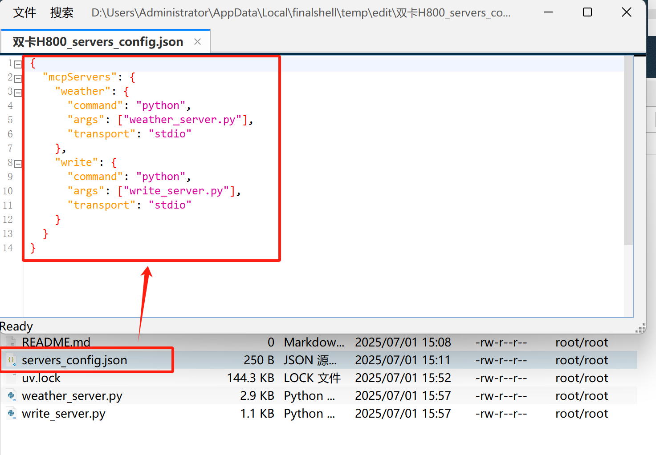Viewport: 656px width, 455px height.
Task: Select the weather_server.py file name
Action: pos(72,396)
